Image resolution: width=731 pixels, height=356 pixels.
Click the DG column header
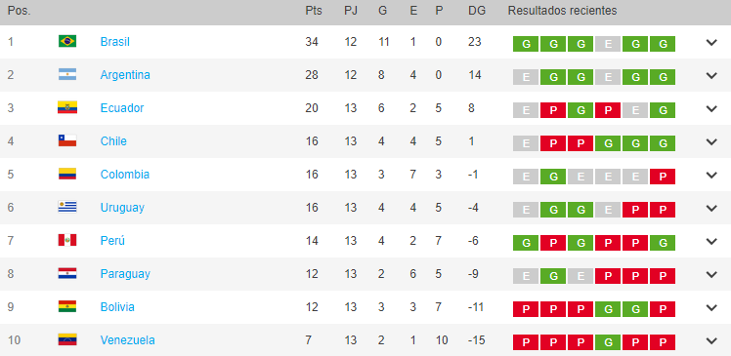(477, 11)
